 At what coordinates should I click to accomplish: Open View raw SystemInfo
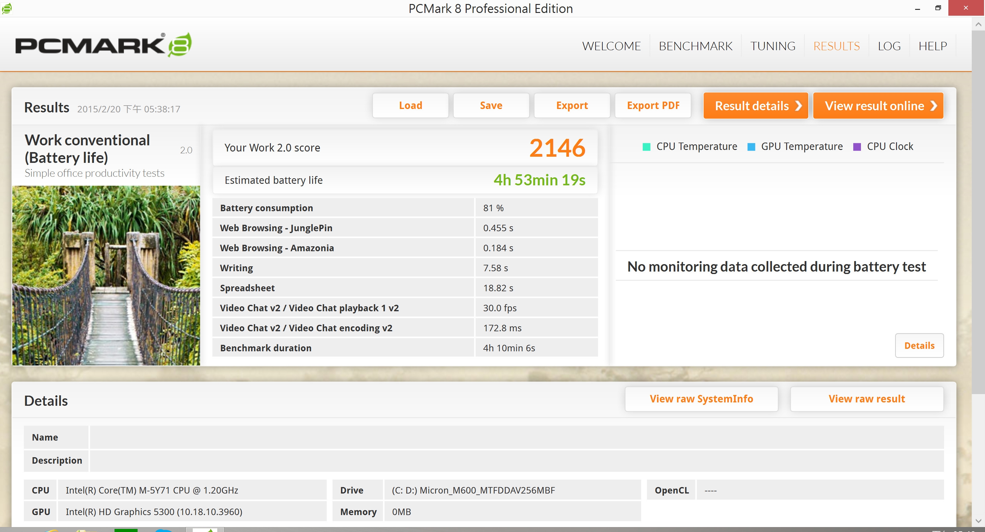pyautogui.click(x=701, y=399)
